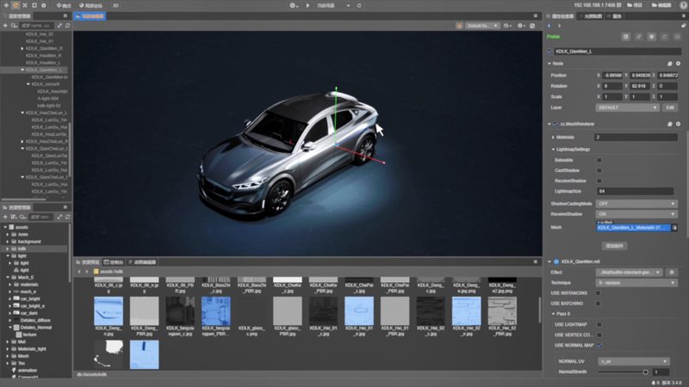Collapse the LightmapSettings section
The image size is (689, 387).
tap(552, 149)
